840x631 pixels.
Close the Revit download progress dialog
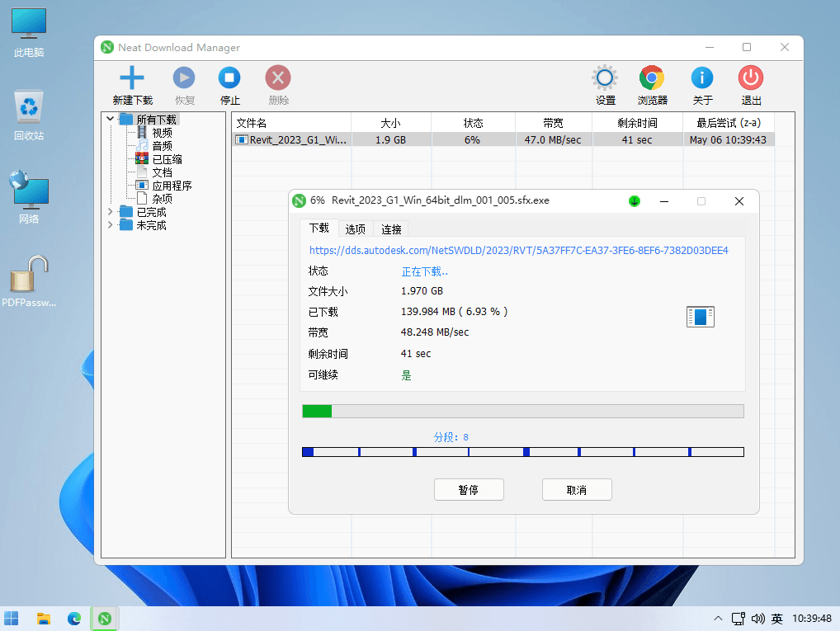739,201
